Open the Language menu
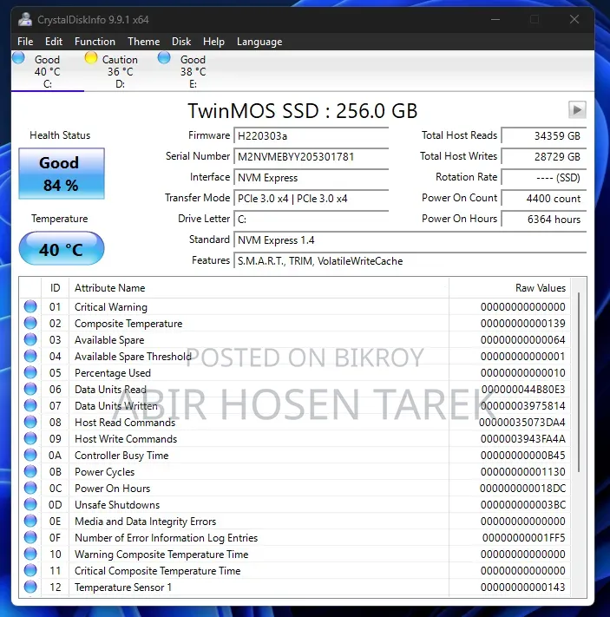610x617 pixels. click(x=259, y=42)
